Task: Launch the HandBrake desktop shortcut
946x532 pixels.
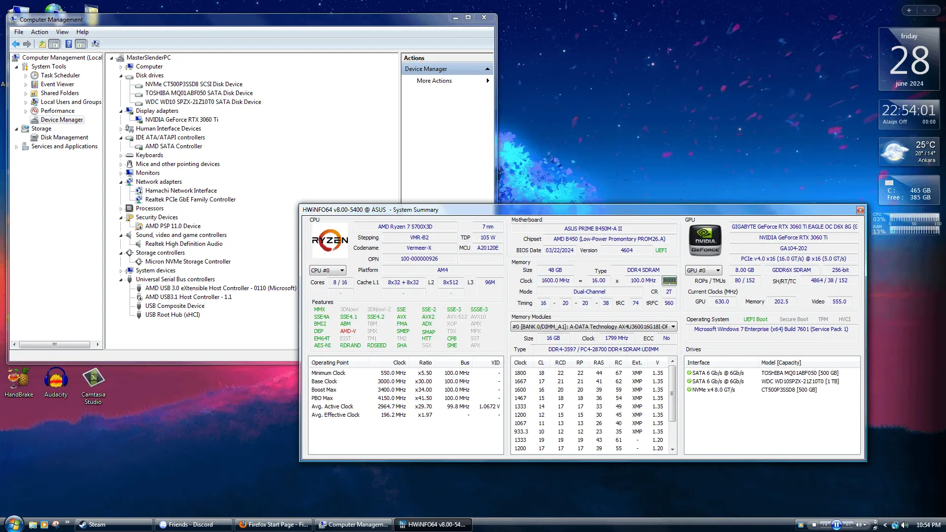Action: 19,383
